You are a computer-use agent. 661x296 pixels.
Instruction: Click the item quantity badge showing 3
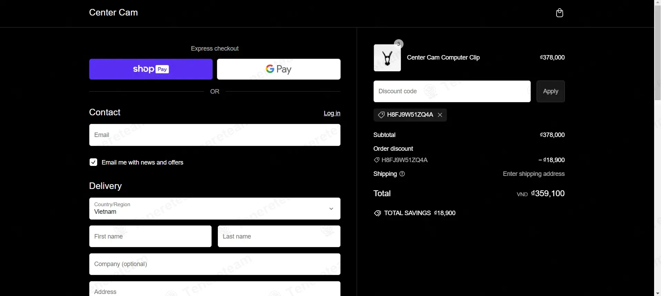[399, 44]
